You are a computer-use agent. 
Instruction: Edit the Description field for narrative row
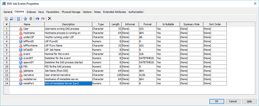tap(68, 75)
